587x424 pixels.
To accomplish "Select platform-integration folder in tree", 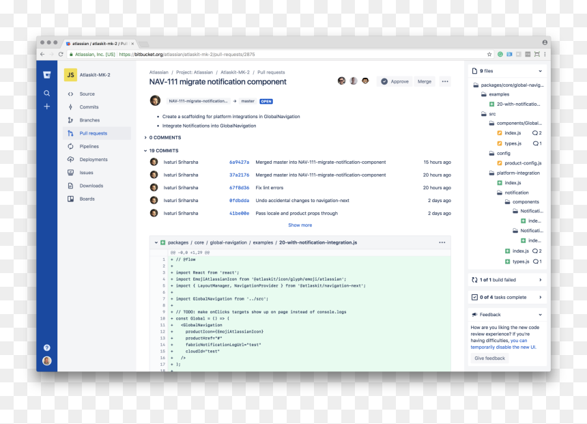I will point(515,173).
